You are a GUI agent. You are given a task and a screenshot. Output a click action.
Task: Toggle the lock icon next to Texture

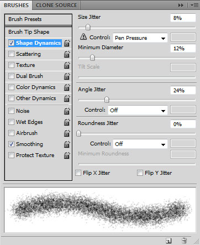pos(67,65)
